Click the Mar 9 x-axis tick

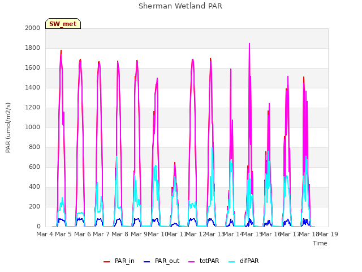[x=139, y=234]
